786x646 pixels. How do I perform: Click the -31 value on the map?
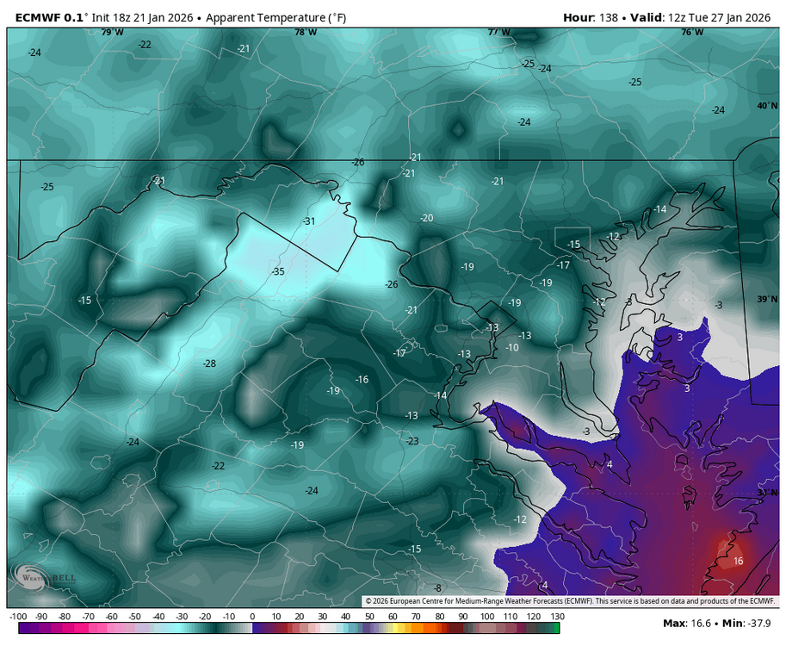pyautogui.click(x=309, y=221)
